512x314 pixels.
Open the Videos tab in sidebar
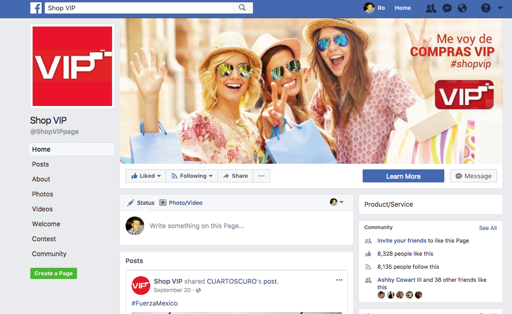(42, 209)
